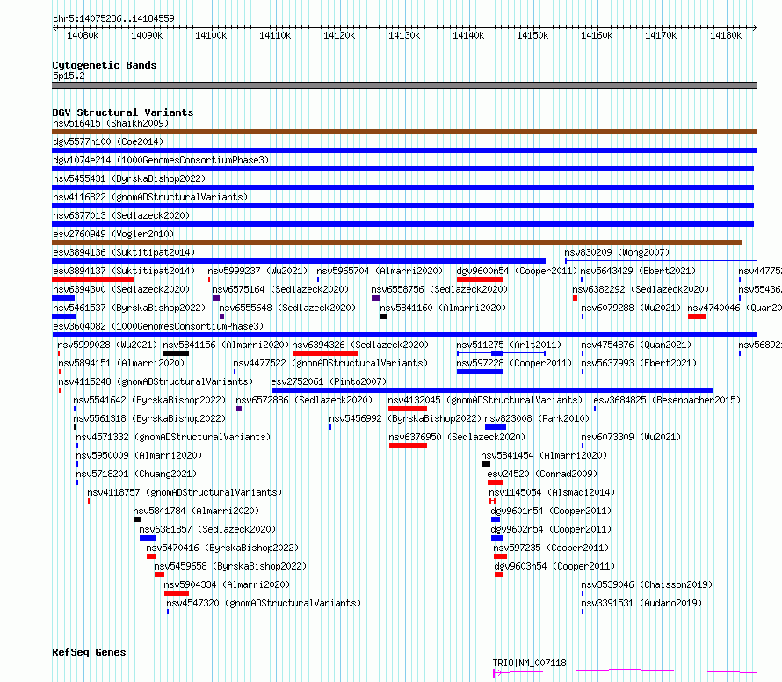Select nsv4118757 (gnomADStructuralVariants) label
Screen dimensions: 782x682
click(x=185, y=492)
